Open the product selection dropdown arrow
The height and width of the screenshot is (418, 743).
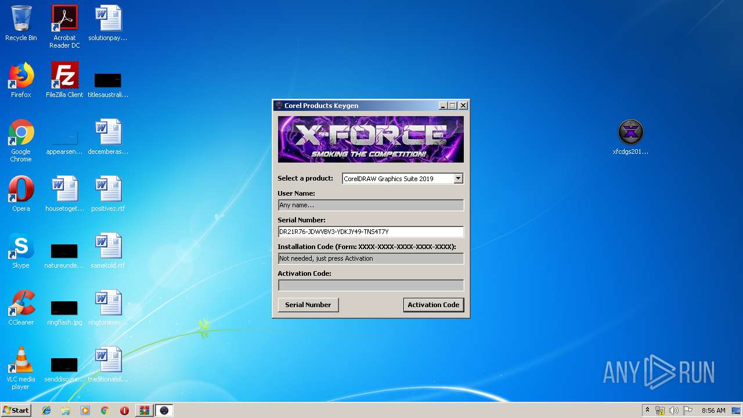click(458, 178)
